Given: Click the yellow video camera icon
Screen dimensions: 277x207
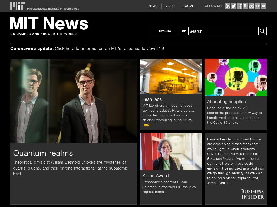Looking at the screenshot, I should (x=147, y=125).
